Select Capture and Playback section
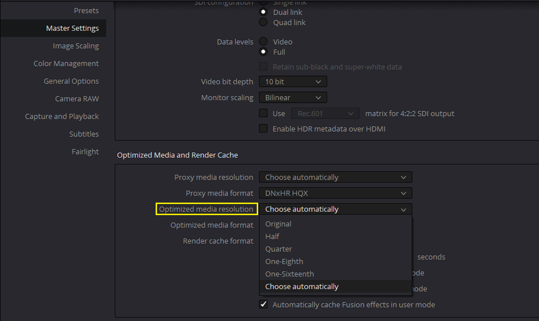Image resolution: width=539 pixels, height=321 pixels. coord(62,116)
